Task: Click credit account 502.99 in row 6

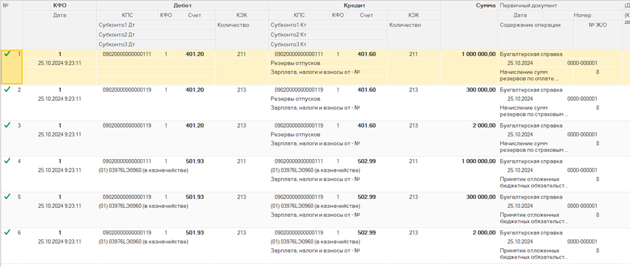Action: [367, 233]
